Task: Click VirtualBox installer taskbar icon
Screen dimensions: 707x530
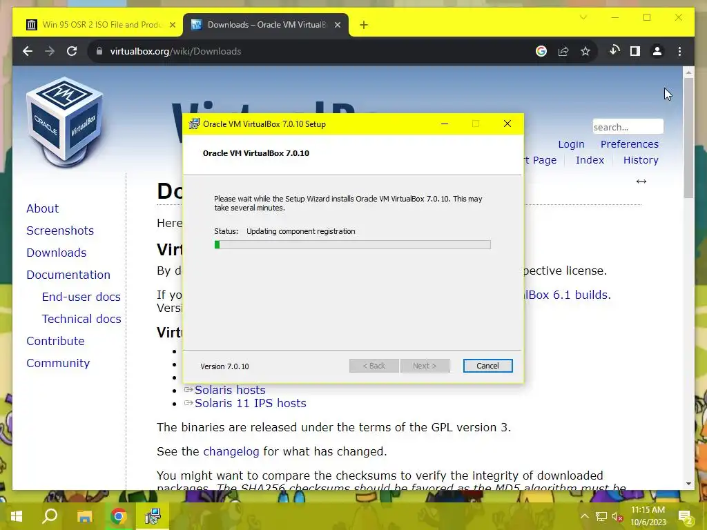Action: click(x=153, y=516)
